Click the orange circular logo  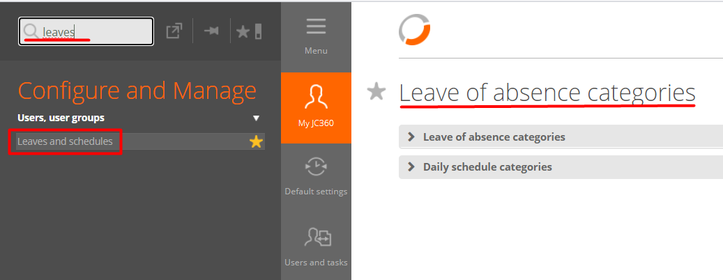click(414, 30)
